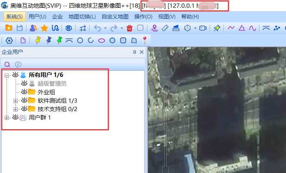The height and width of the screenshot is (173, 286).
Task: Click the red trash delete icon
Action: pyautogui.click(x=129, y=28)
